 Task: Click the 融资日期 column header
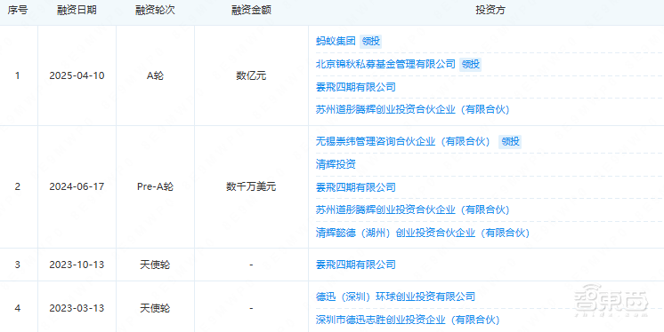77,10
